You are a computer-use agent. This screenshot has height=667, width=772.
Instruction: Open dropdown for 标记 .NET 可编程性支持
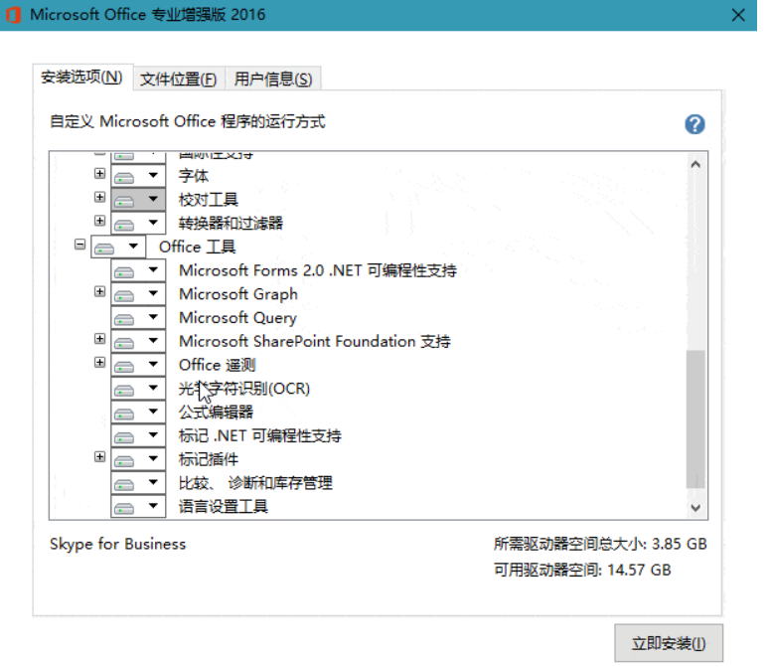[x=138, y=436]
